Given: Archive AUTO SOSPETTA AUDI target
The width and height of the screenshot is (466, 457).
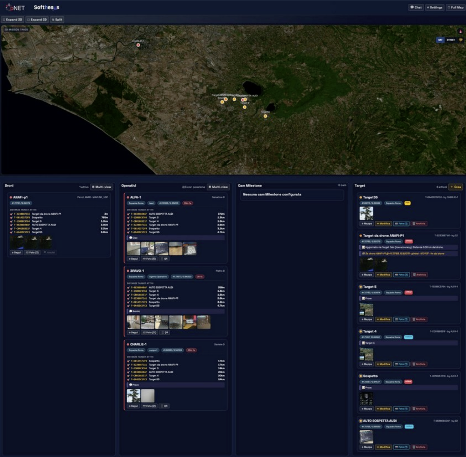Looking at the screenshot, I should pos(419,447).
